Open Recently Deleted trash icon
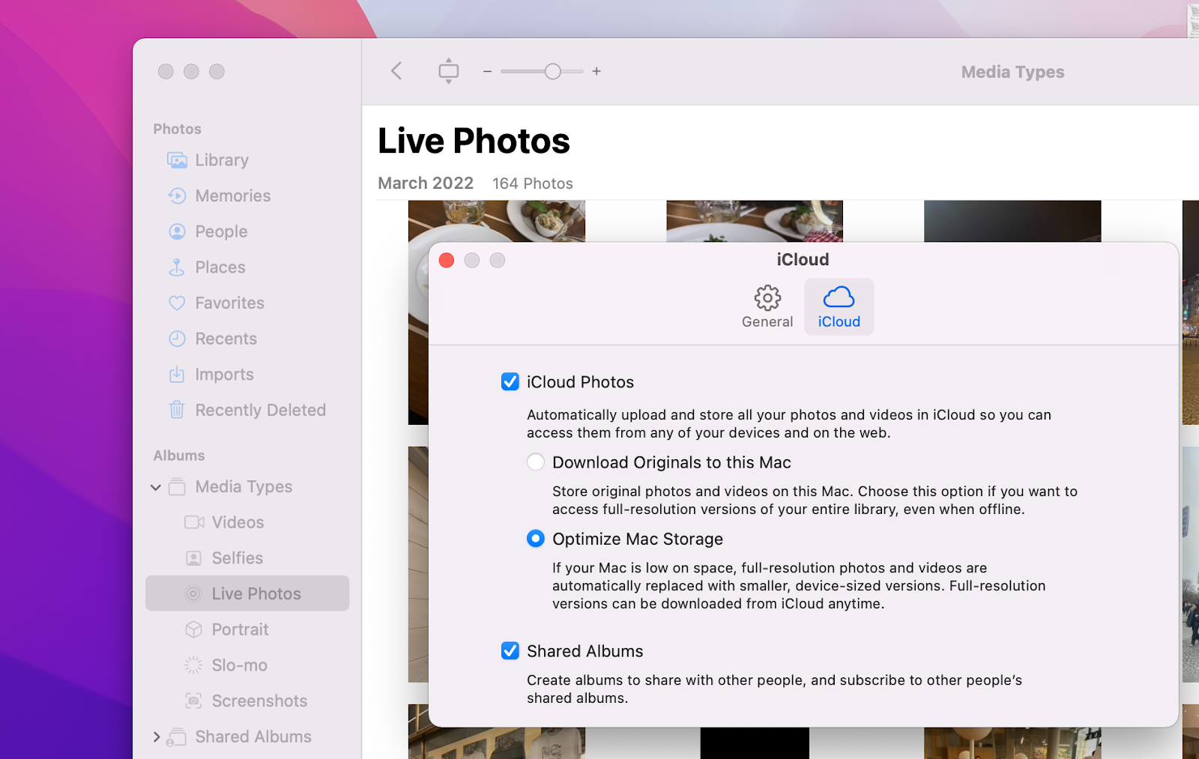Image resolution: width=1199 pixels, height=759 pixels. point(177,410)
